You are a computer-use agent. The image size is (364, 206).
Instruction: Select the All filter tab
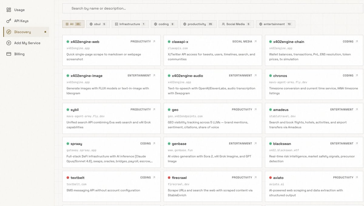(73, 24)
